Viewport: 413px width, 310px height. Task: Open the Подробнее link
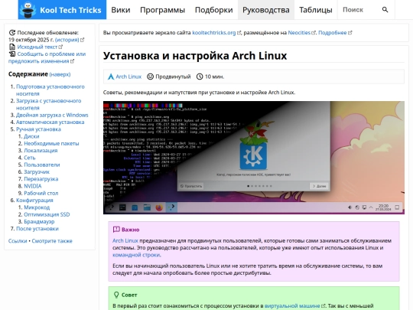tap(333, 33)
